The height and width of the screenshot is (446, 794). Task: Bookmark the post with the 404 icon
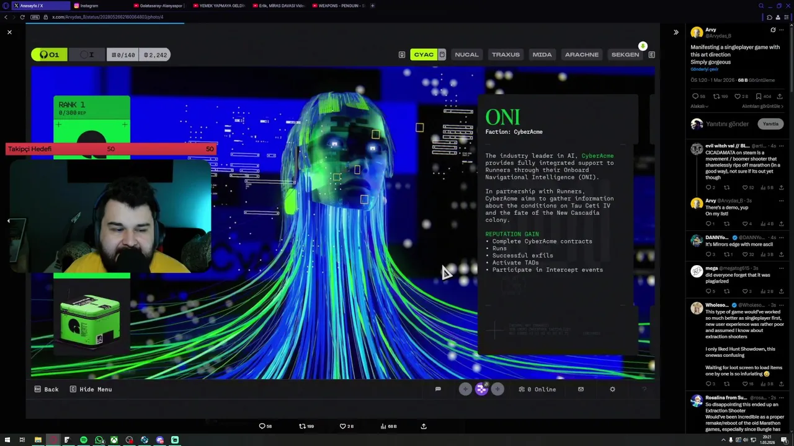pyautogui.click(x=763, y=97)
